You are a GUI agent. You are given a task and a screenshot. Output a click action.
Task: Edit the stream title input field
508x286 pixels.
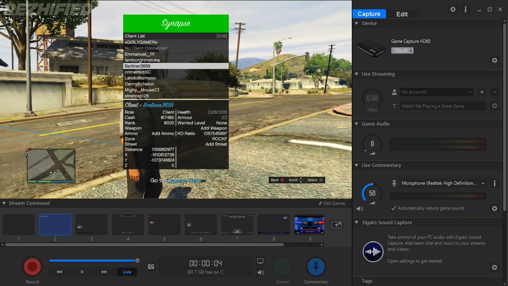(443, 106)
